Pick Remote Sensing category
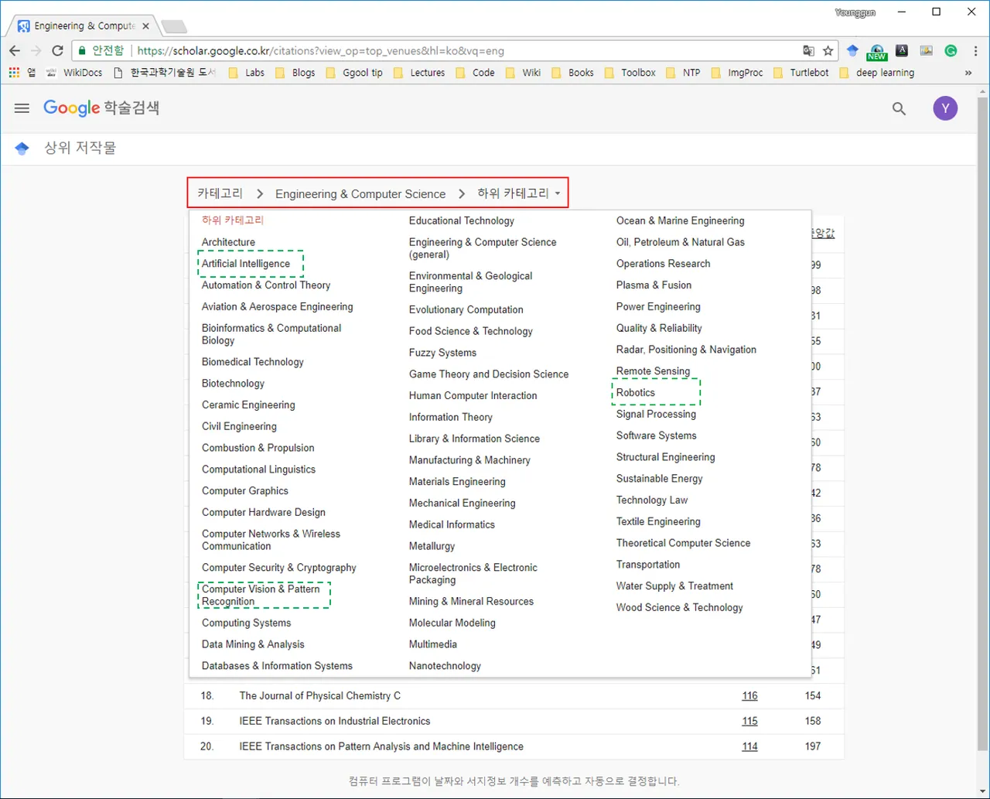990x799 pixels. pos(653,371)
